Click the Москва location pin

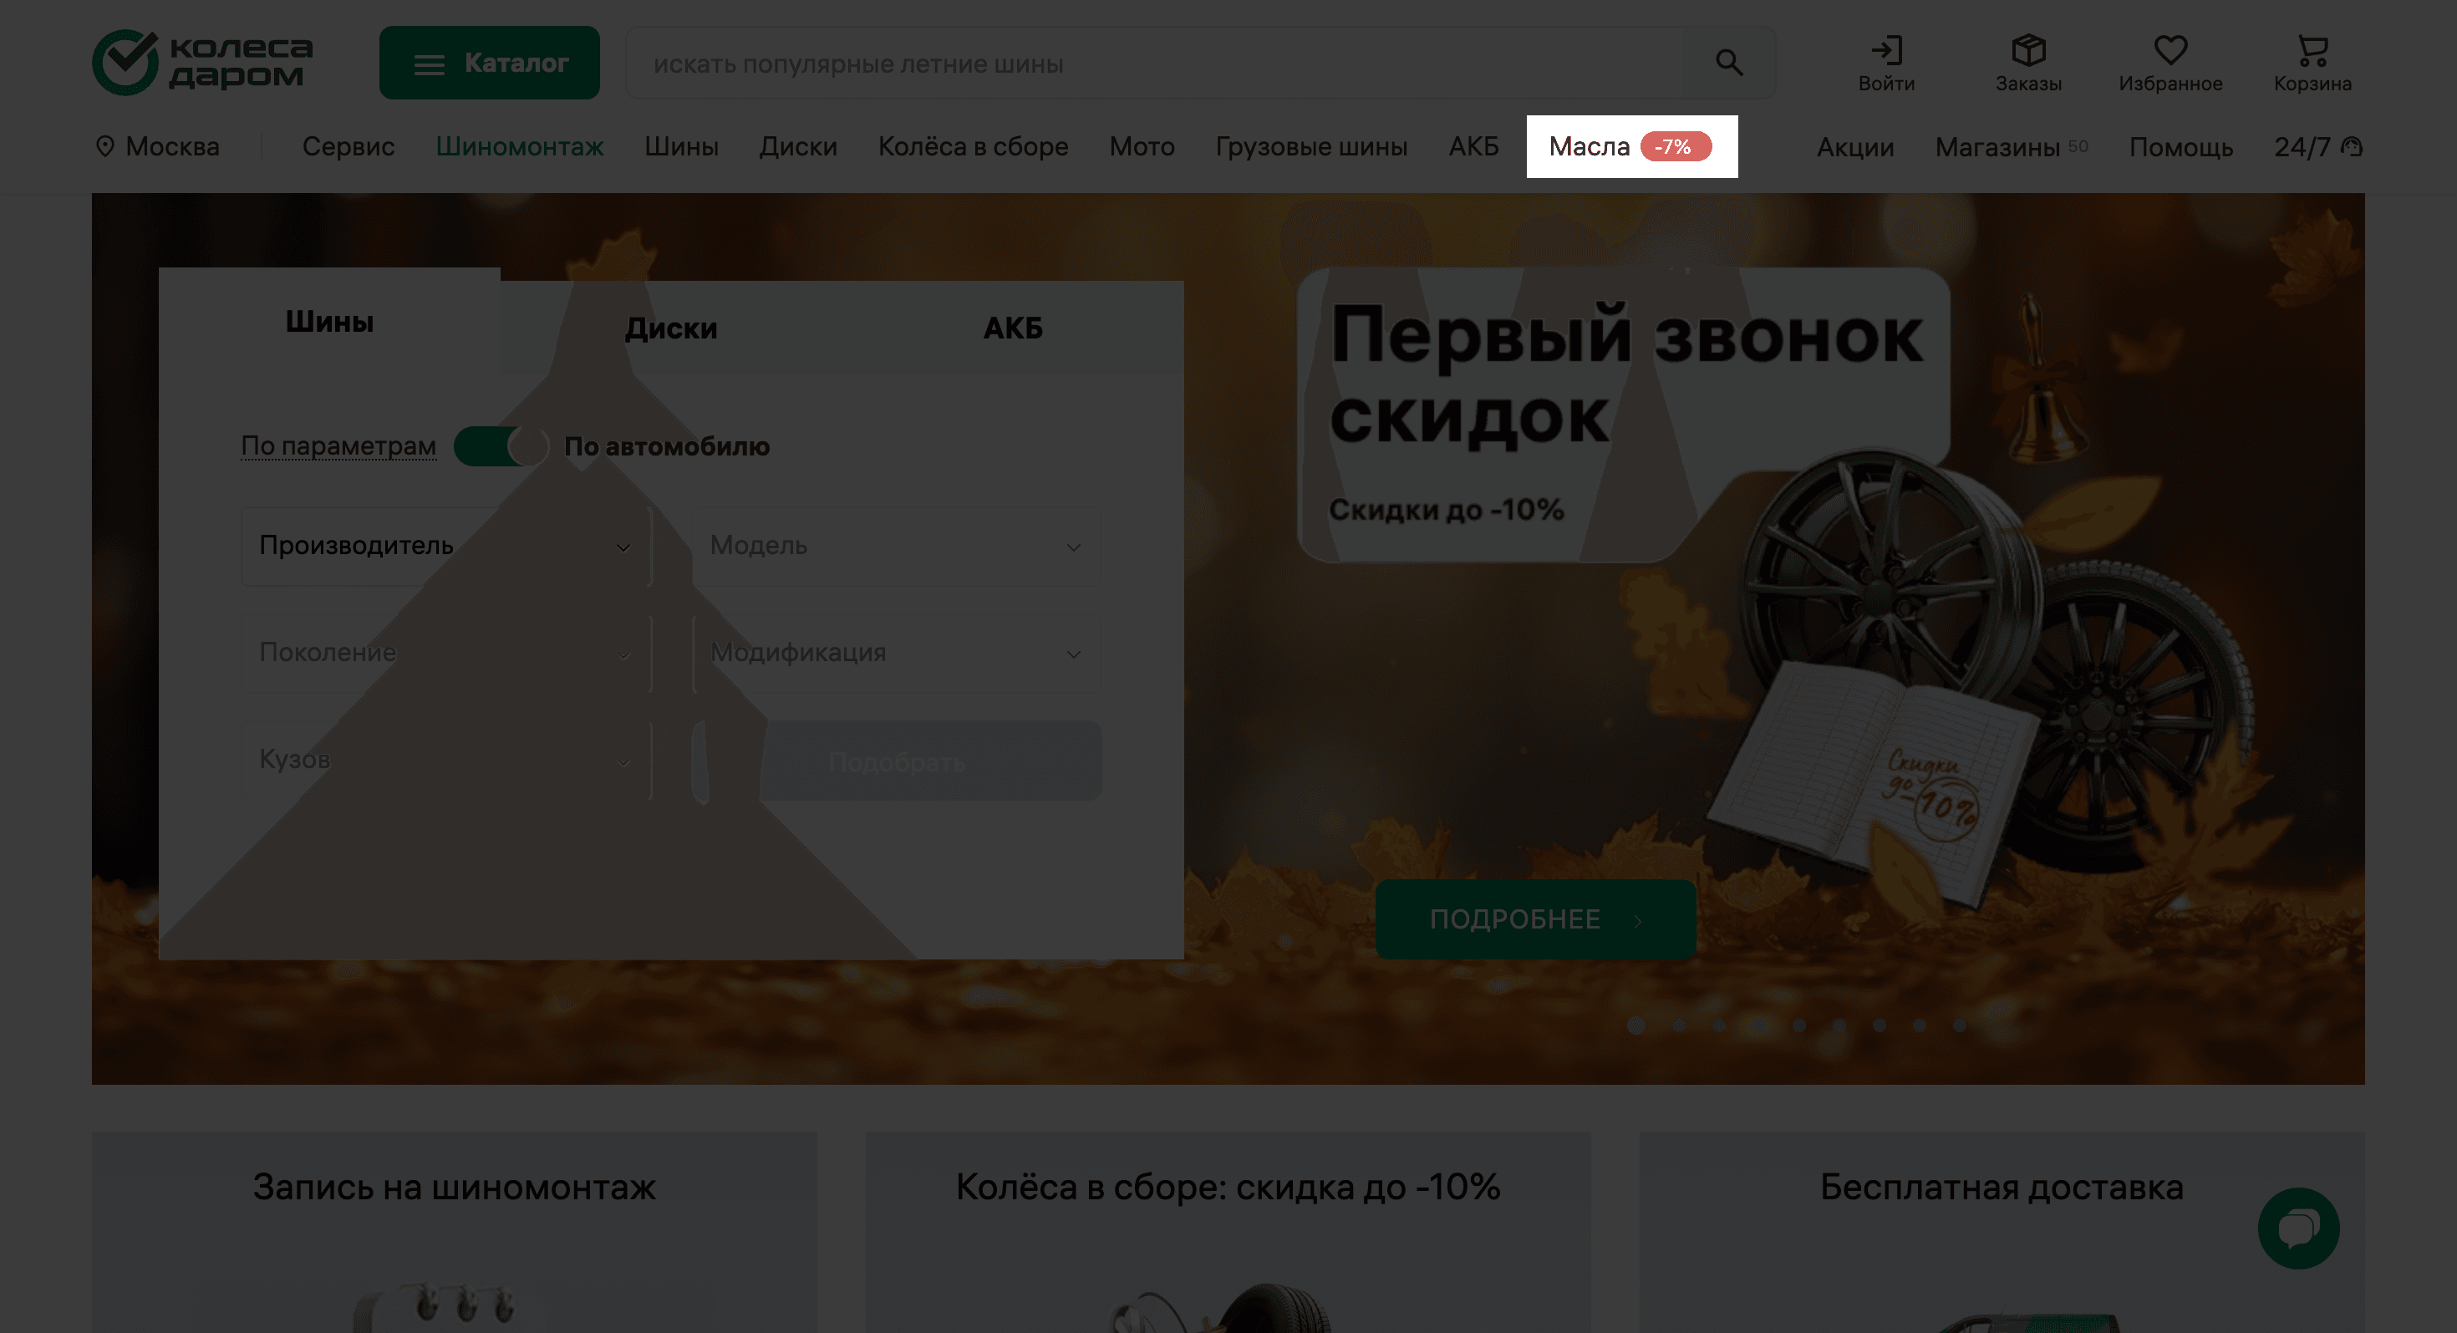106,146
